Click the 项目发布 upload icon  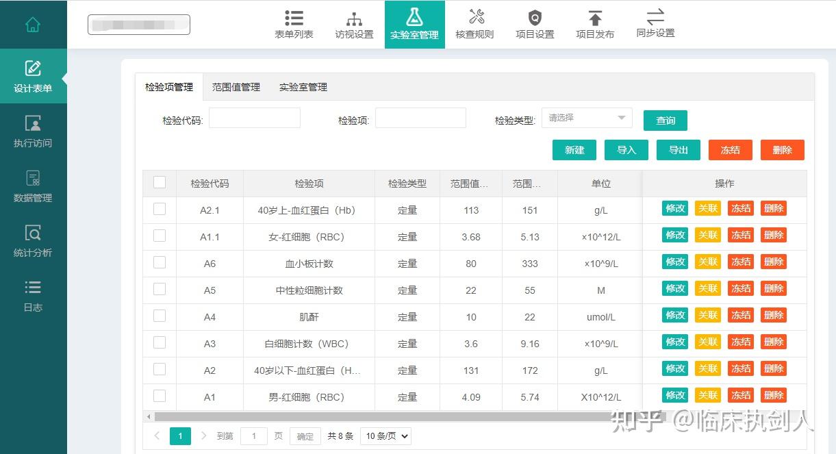(x=594, y=24)
